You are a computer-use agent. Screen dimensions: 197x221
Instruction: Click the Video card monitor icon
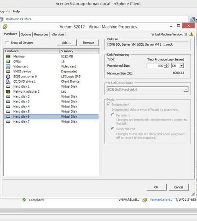coord(8,66)
